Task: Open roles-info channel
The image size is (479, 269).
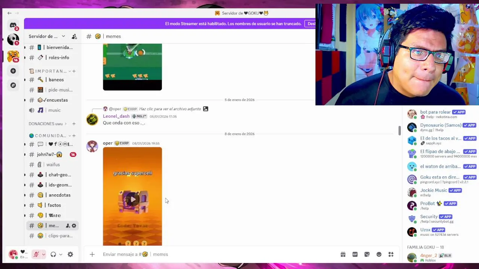Action: (x=52, y=58)
